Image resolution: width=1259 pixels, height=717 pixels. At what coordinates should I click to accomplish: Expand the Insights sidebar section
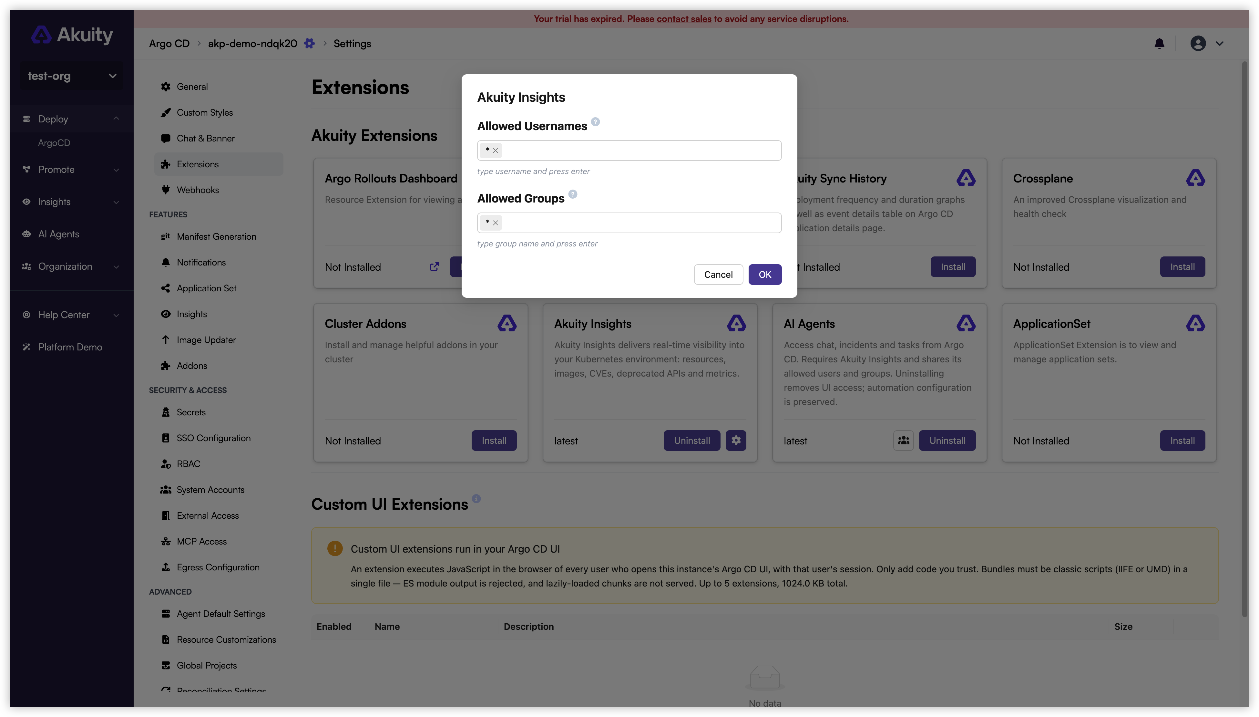(x=71, y=202)
